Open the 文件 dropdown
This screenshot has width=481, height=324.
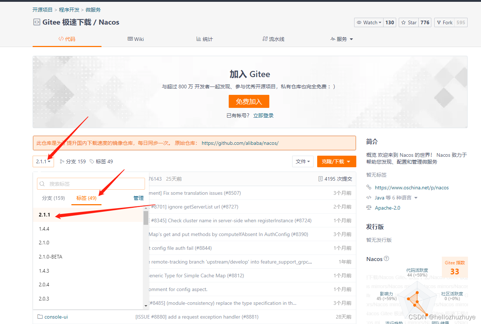click(303, 161)
